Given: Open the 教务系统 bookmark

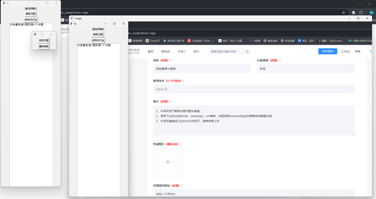Looking at the screenshot, I should pos(270,41).
